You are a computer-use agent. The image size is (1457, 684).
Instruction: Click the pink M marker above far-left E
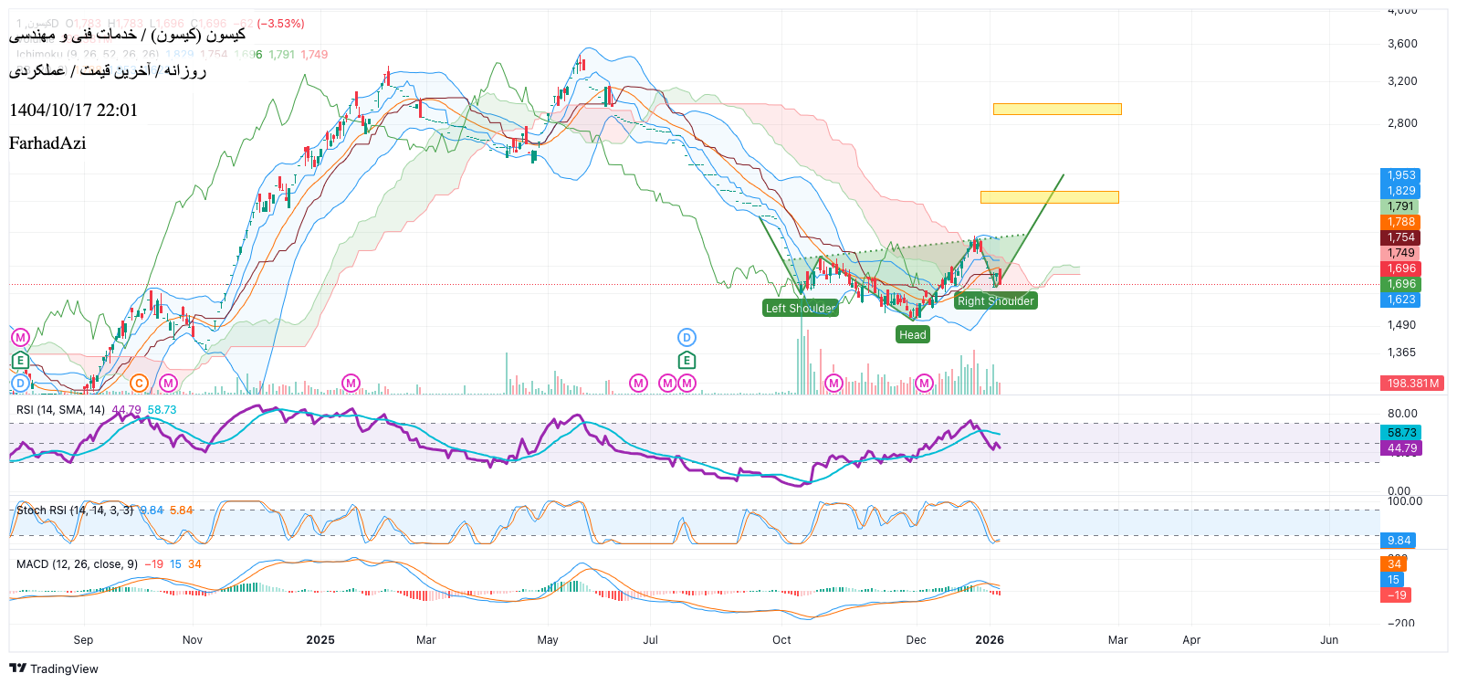pos(20,338)
